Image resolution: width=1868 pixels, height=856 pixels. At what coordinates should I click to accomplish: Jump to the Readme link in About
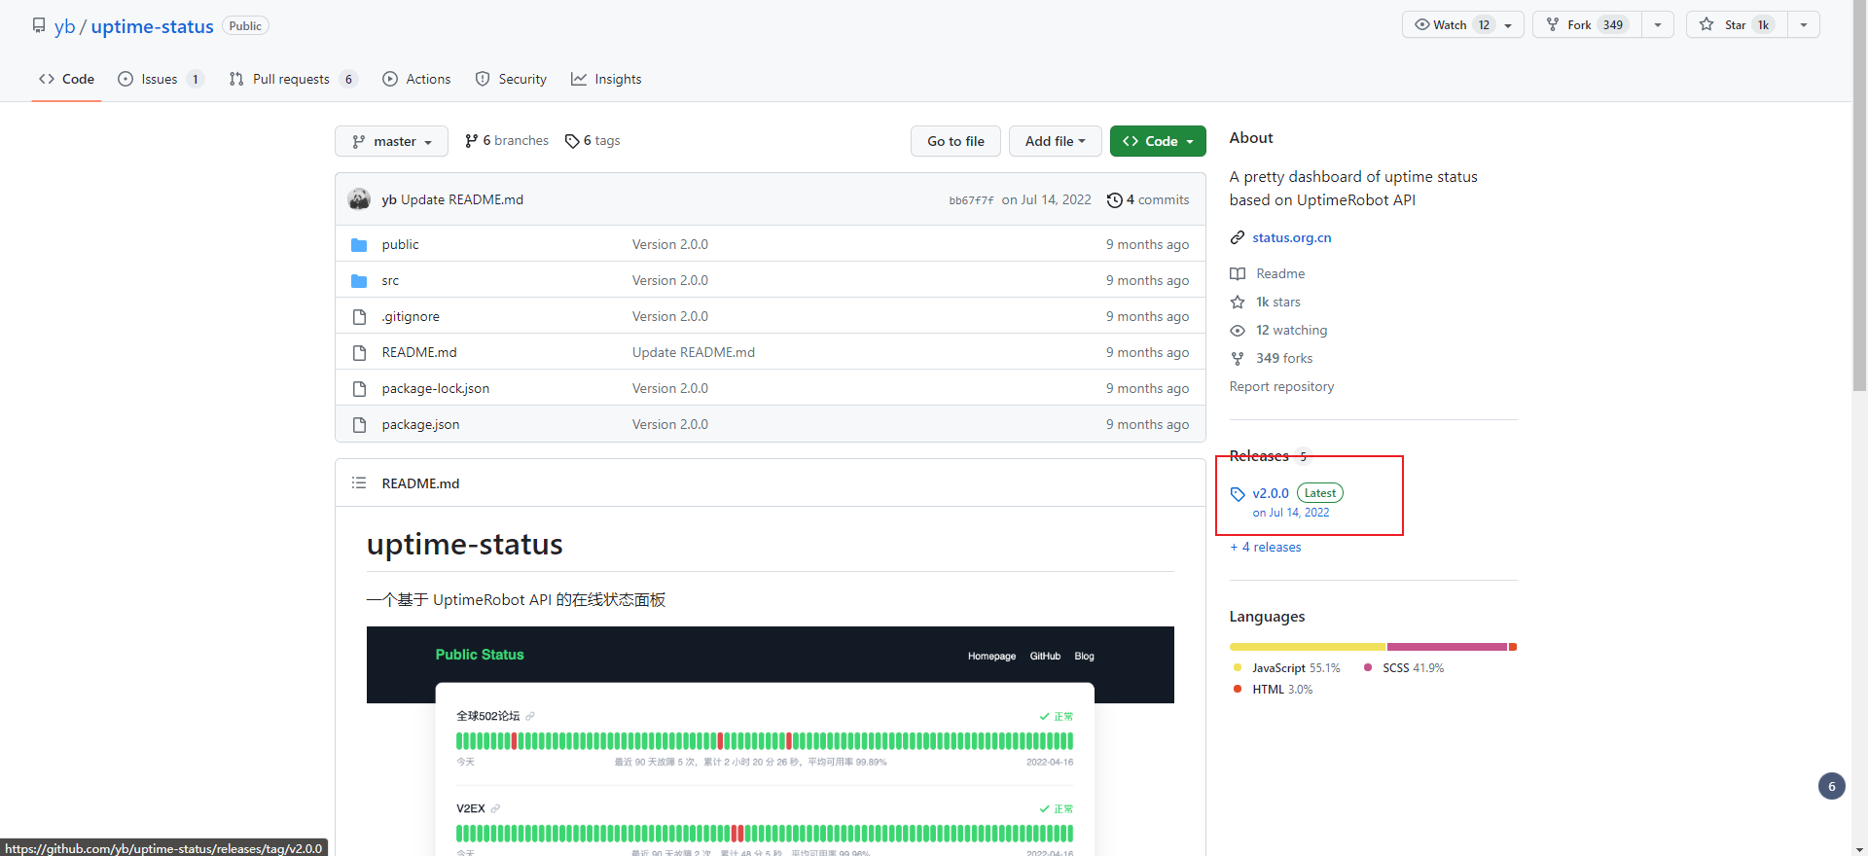(x=1280, y=273)
